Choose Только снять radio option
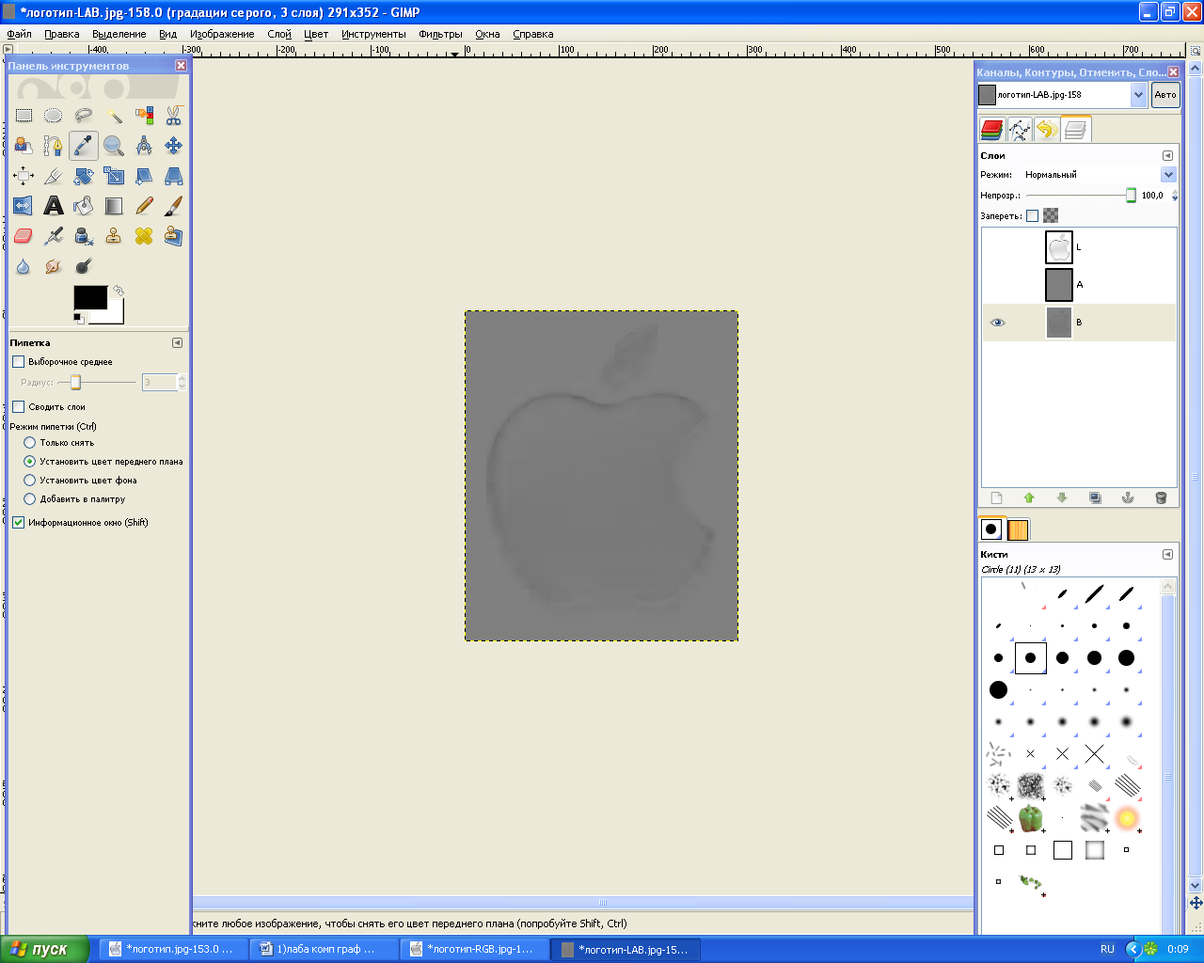The height and width of the screenshot is (963, 1204). [30, 442]
